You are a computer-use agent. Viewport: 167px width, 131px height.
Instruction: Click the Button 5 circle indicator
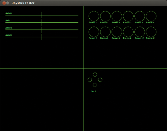pos(151,16)
